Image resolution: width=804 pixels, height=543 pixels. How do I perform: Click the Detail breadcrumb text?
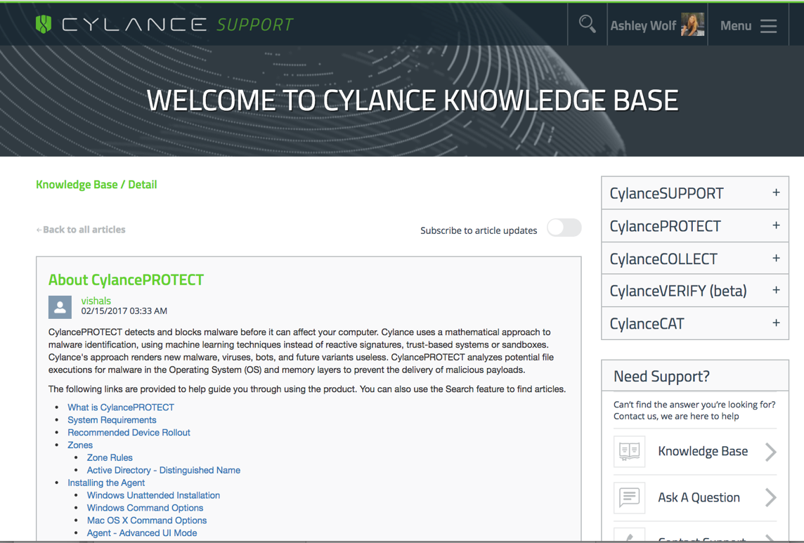[143, 185]
